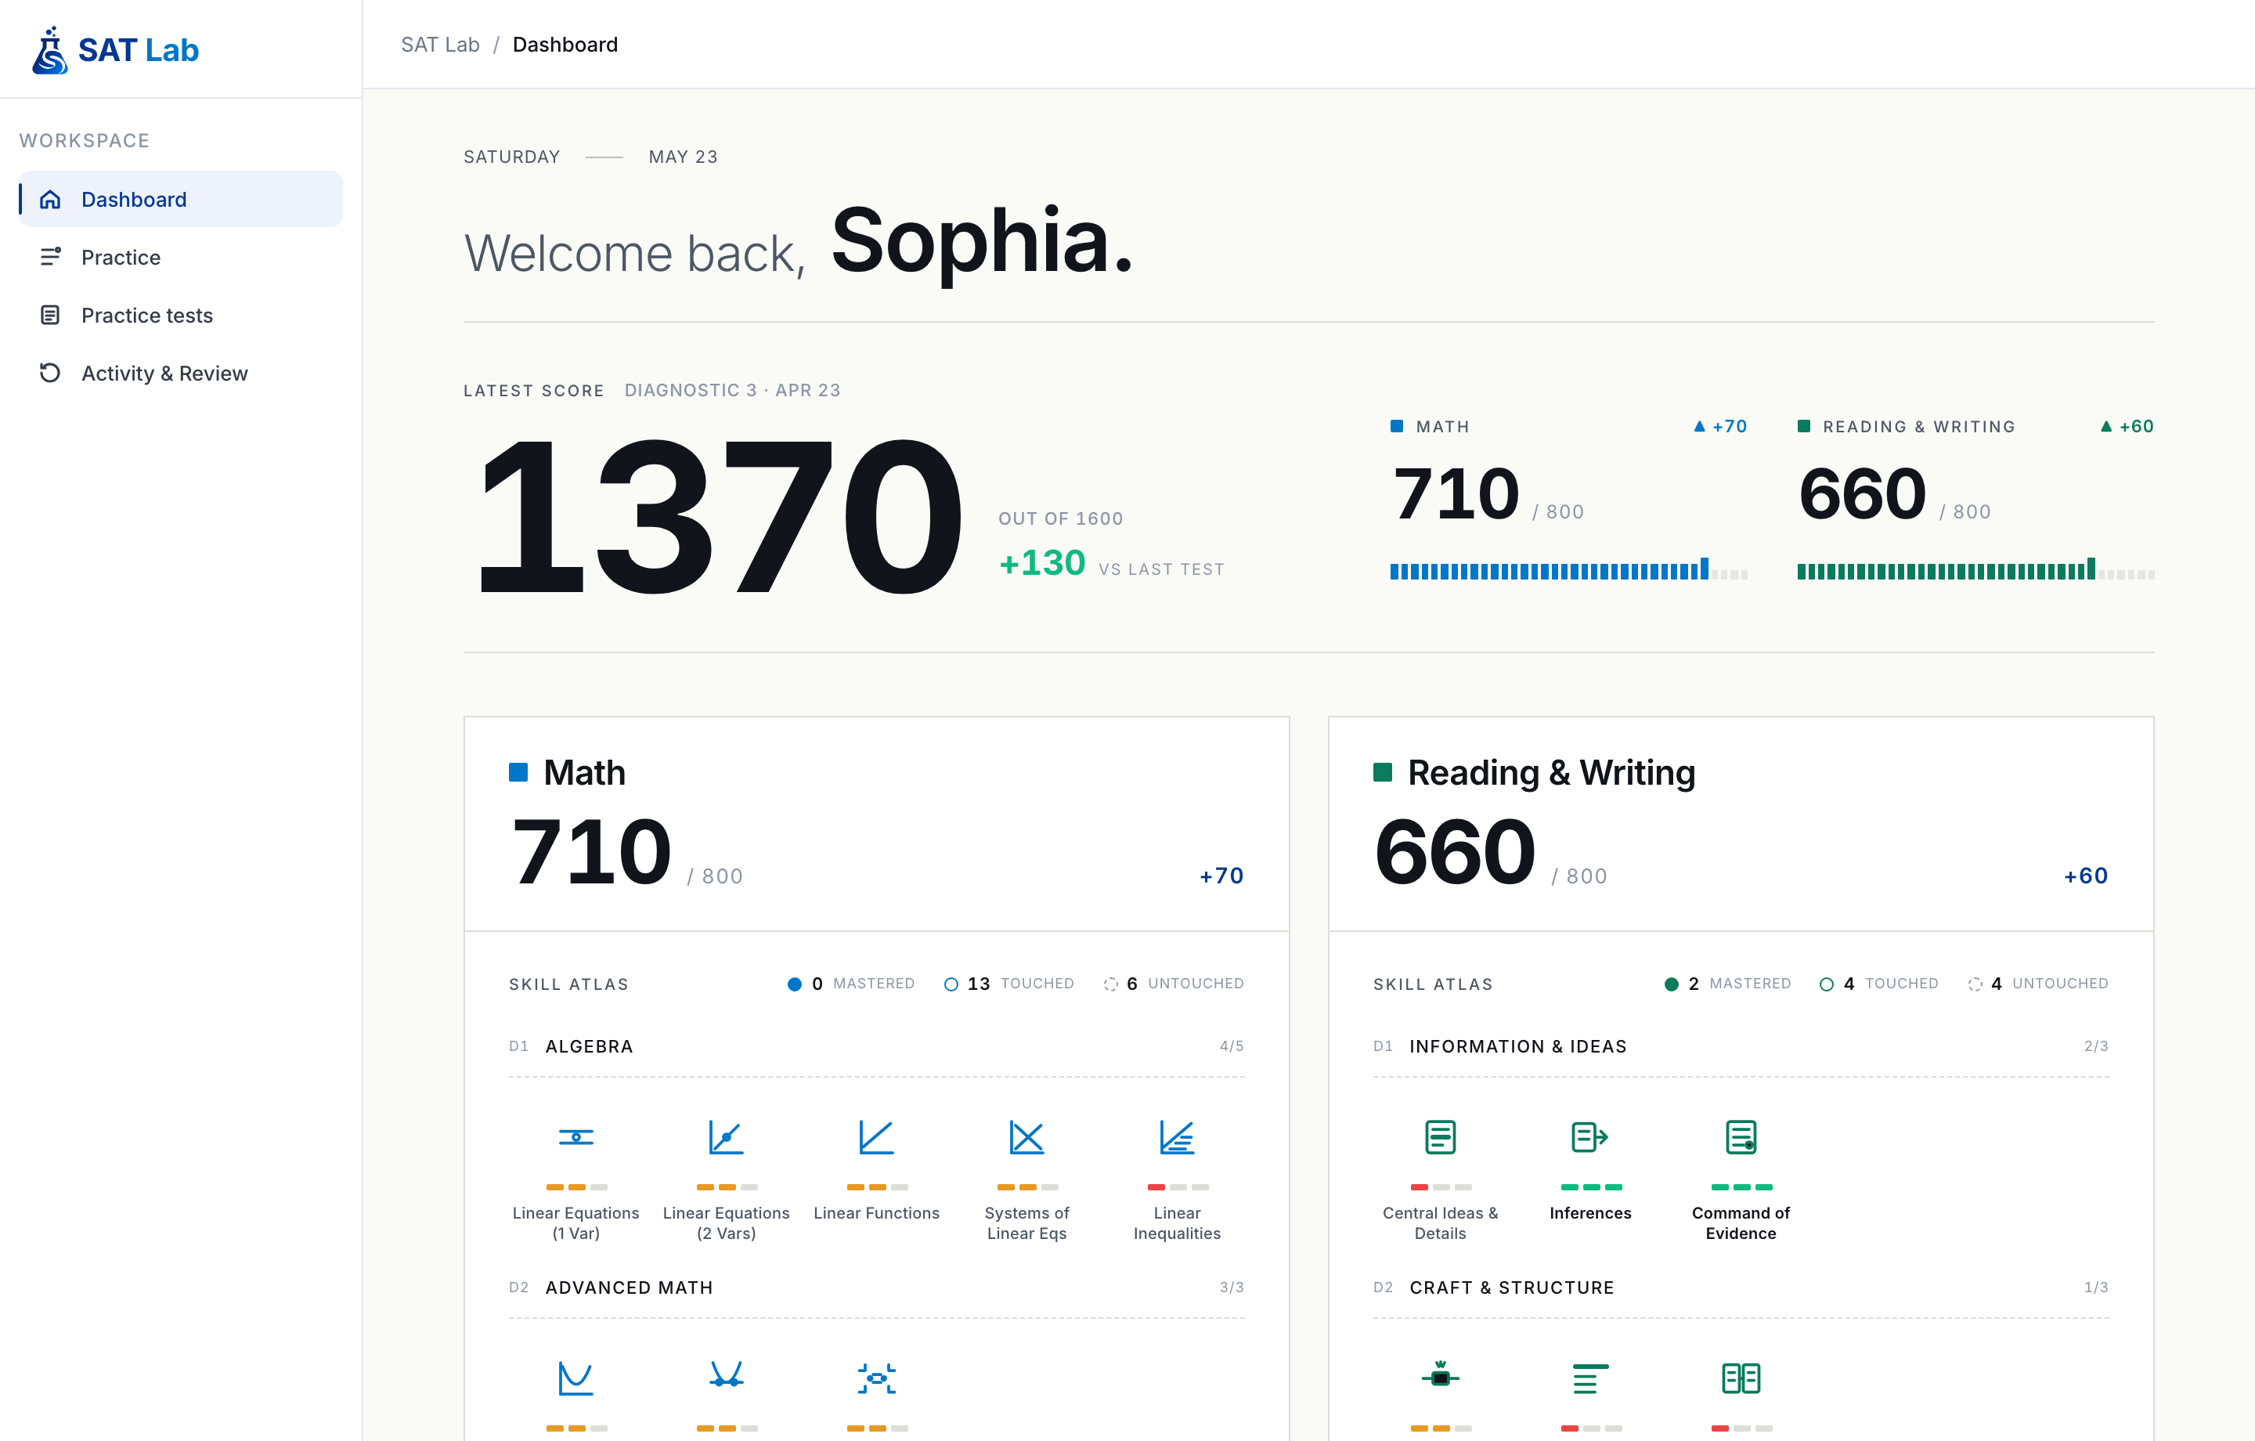
Task: Click Diagnostic 3 · Apr 23 label
Action: pos(732,390)
